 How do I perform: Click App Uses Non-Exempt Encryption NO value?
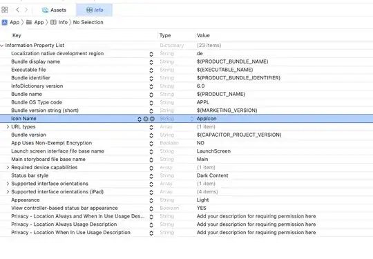[x=200, y=143]
